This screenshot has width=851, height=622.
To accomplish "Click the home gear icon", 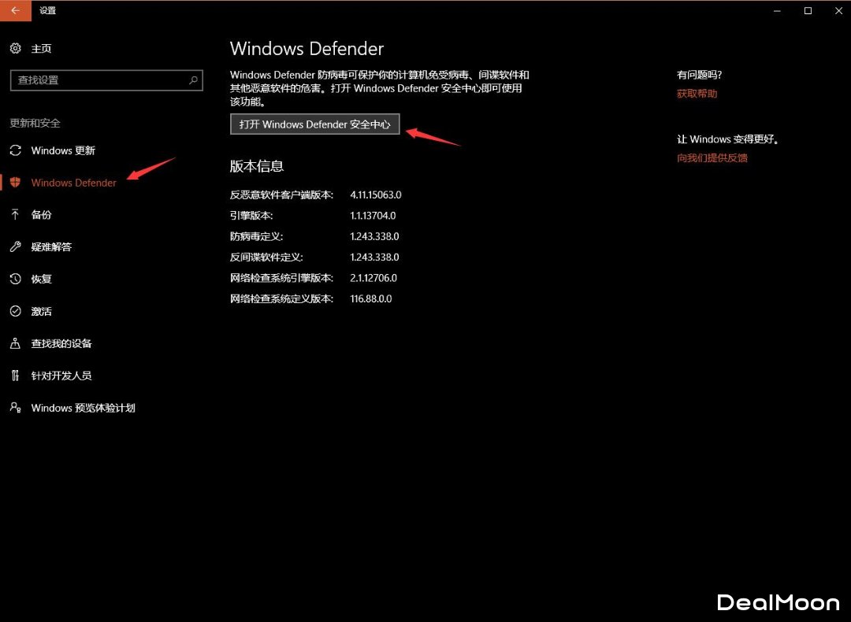I will click(x=15, y=49).
